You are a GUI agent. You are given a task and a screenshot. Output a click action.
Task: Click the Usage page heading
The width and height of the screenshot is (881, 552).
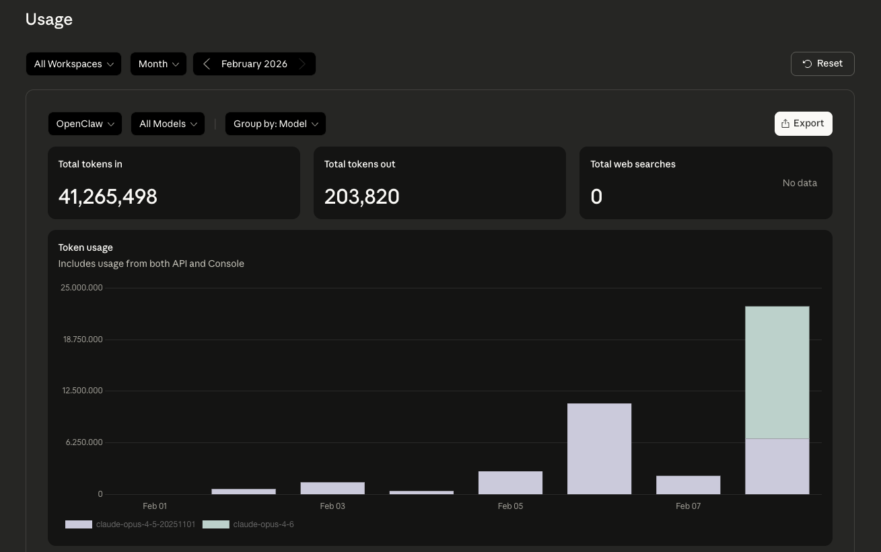point(49,19)
